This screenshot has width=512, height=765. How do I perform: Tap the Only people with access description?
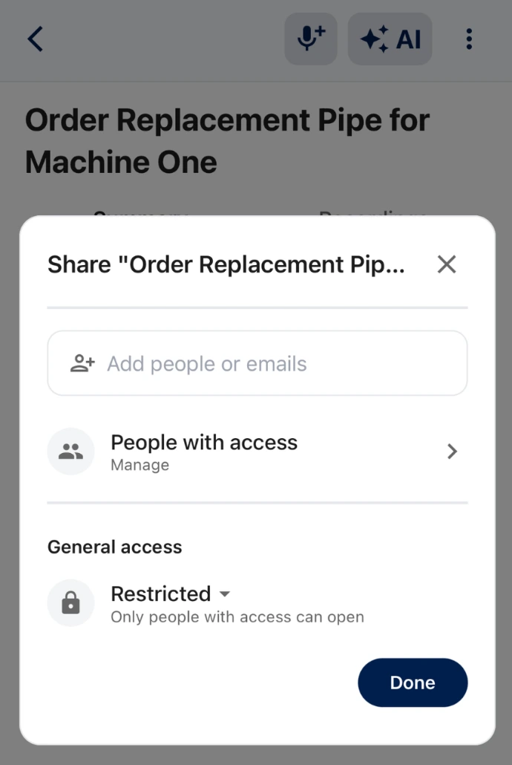[237, 617]
